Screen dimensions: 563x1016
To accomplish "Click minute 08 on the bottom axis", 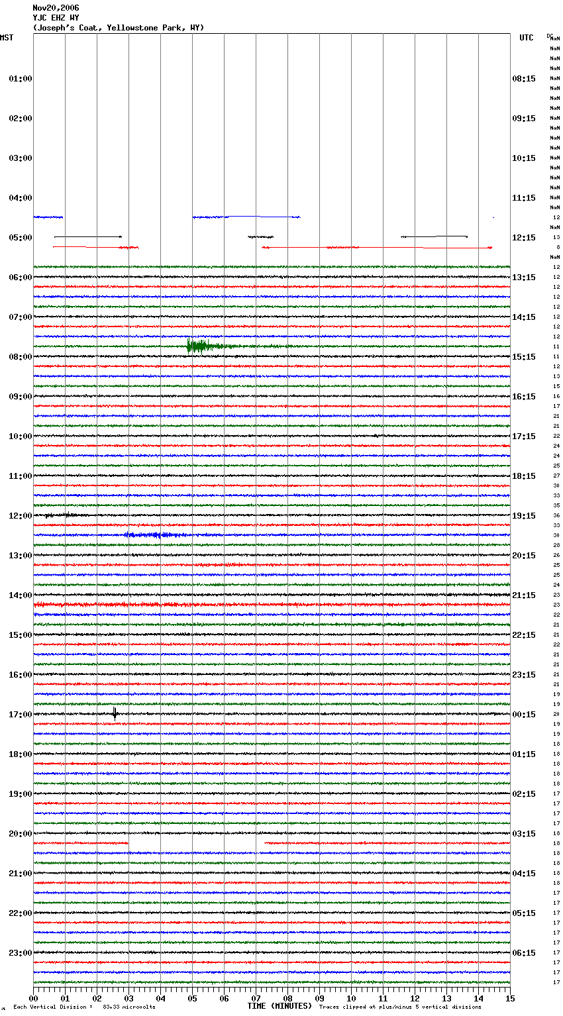I will (287, 998).
